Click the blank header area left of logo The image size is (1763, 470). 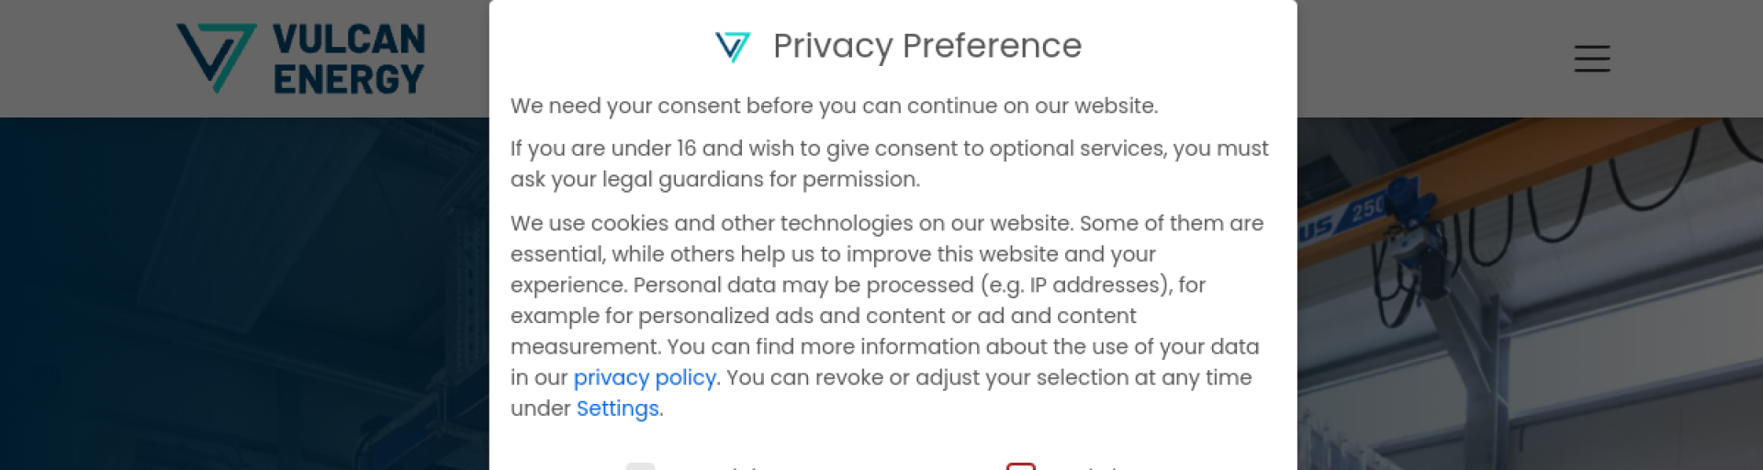(x=83, y=59)
